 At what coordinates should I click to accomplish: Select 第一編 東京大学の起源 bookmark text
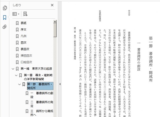tap(37, 69)
